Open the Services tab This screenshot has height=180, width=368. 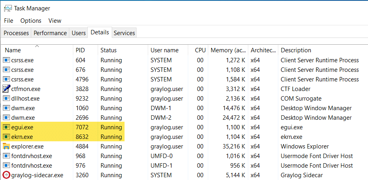pos(124,33)
